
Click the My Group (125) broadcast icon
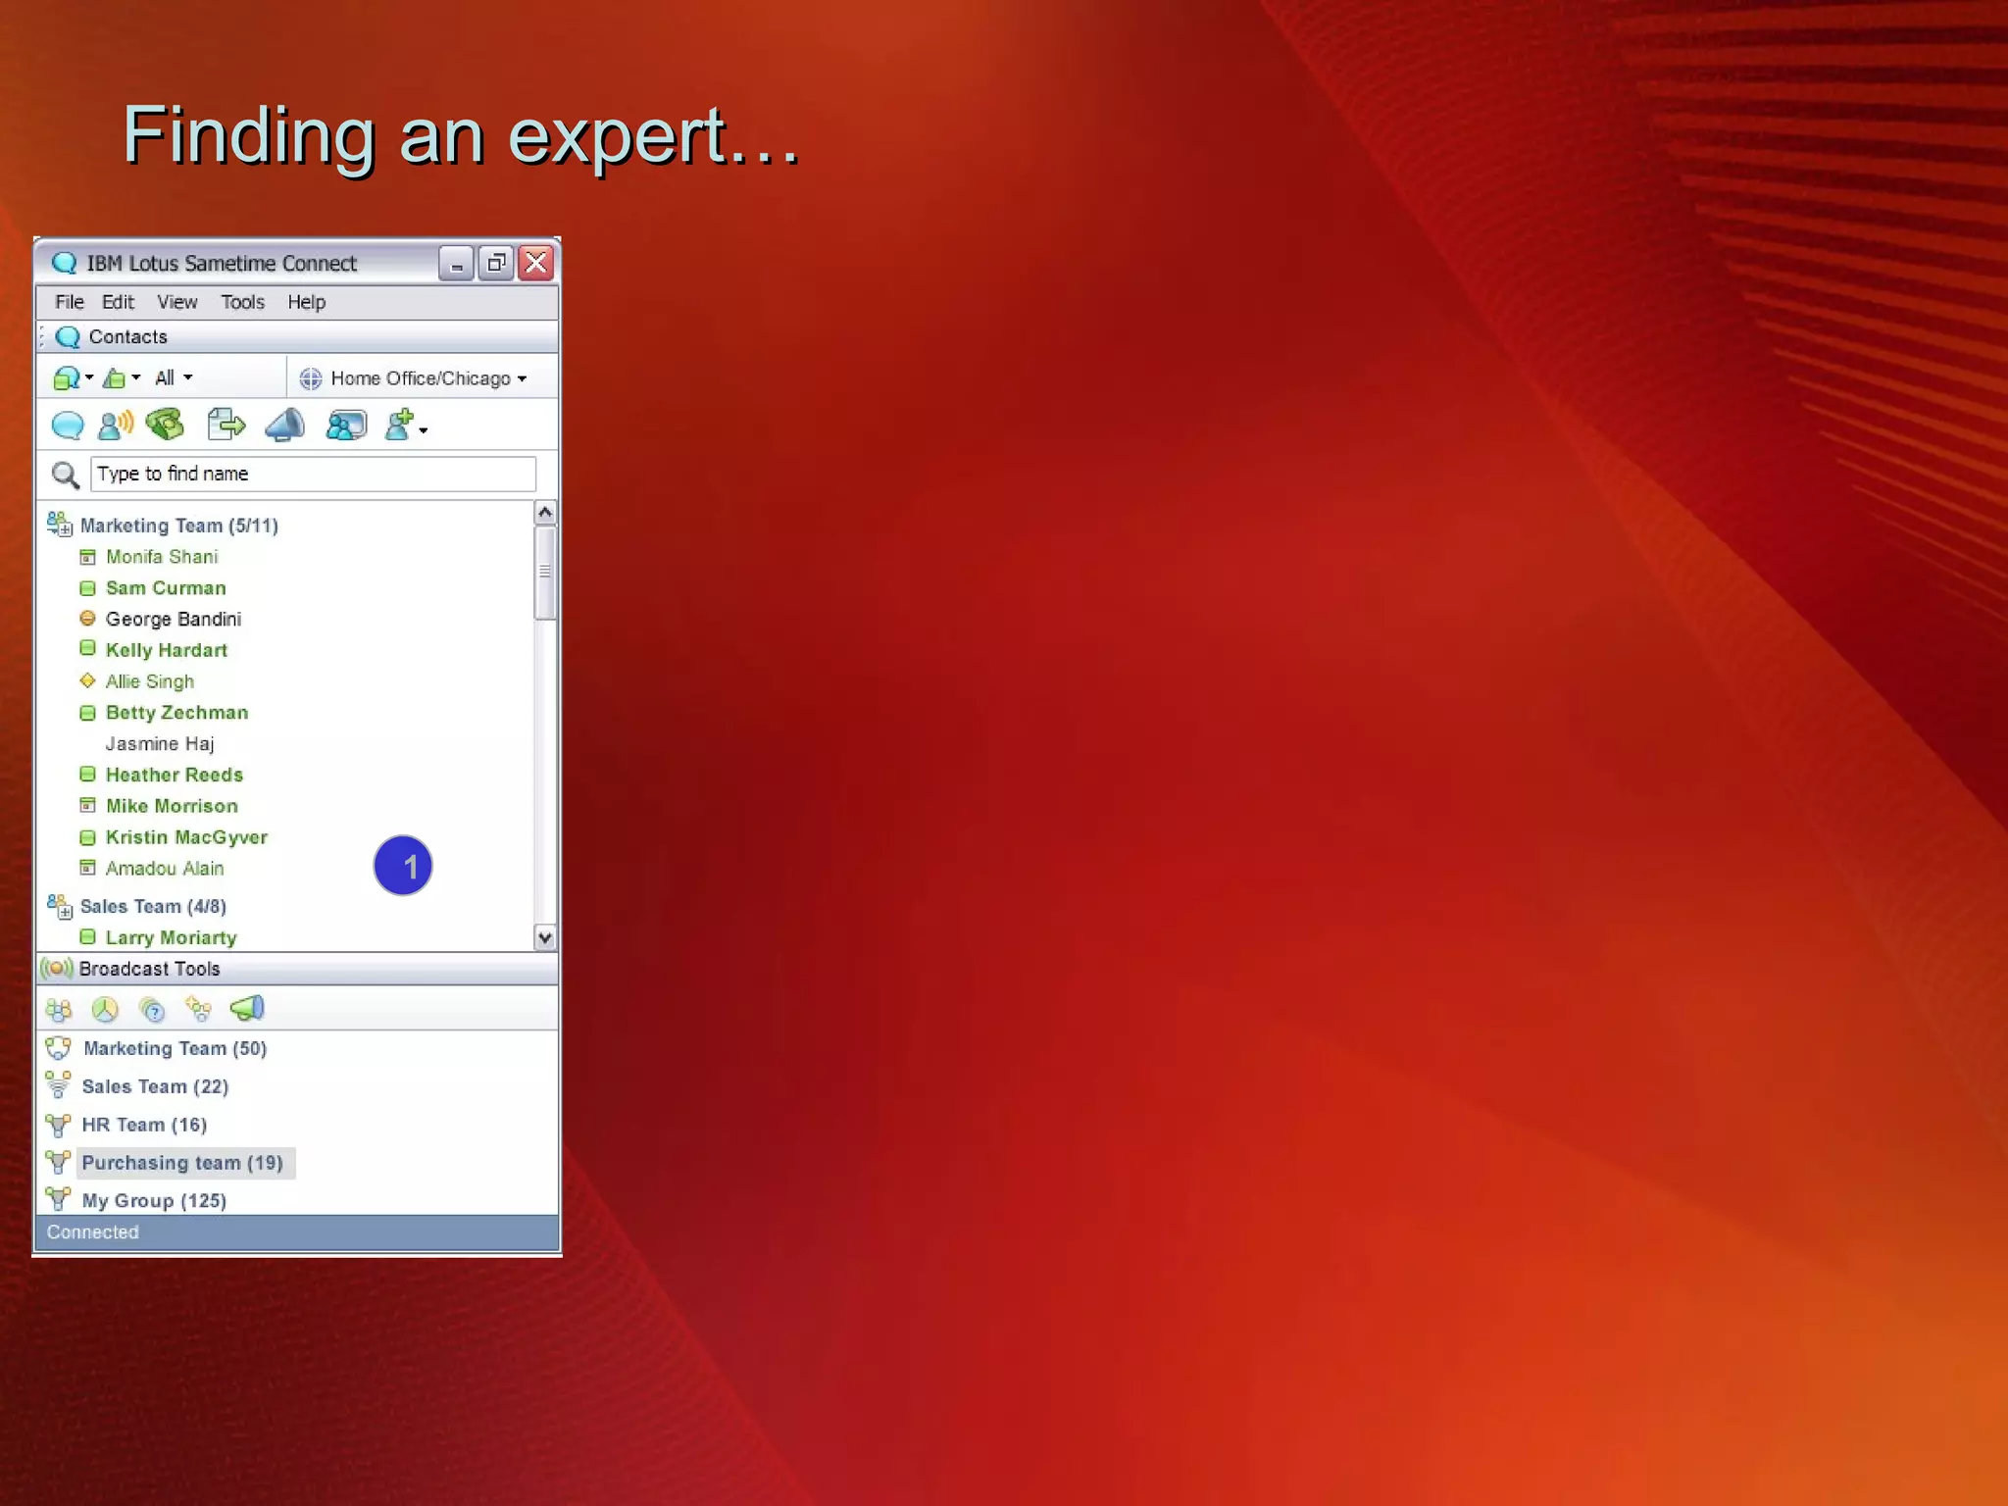point(58,1199)
